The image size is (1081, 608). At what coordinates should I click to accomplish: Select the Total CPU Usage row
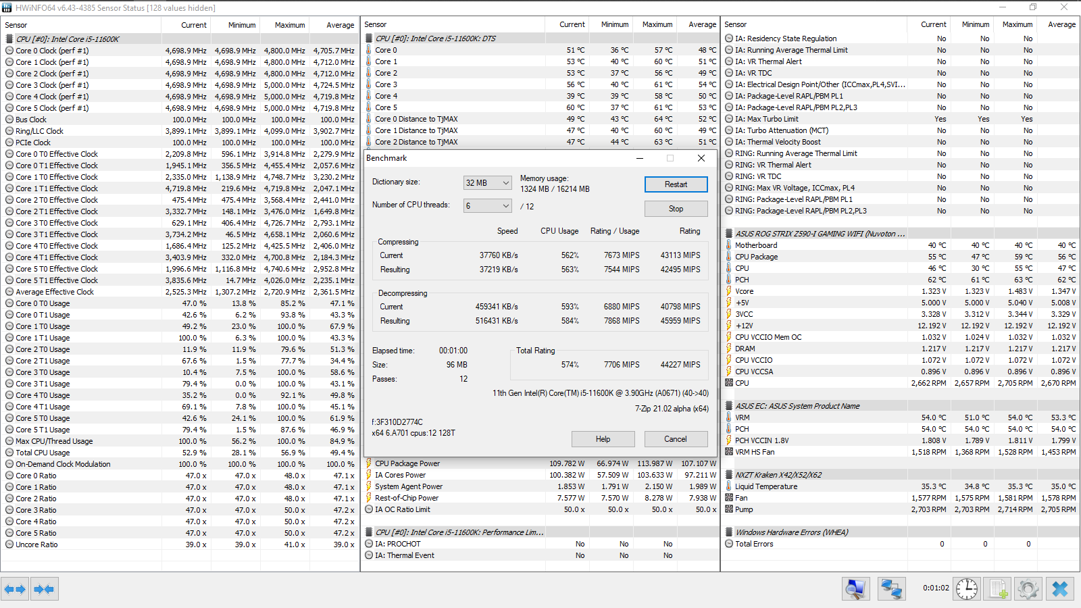43,453
